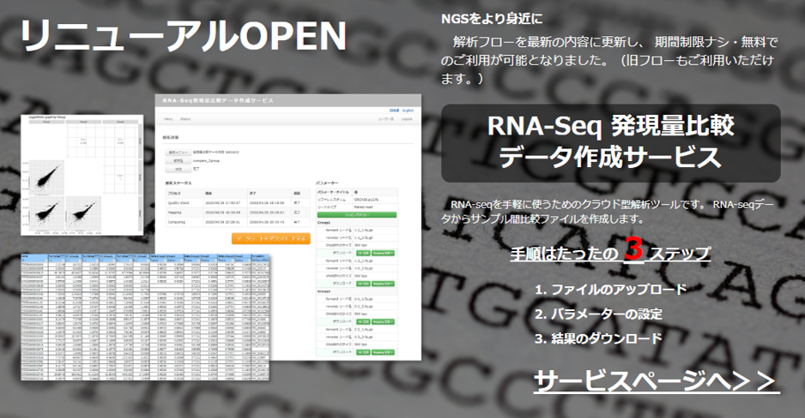Image resolution: width=805 pixels, height=418 pixels.
Task: Select the Menu tab in service preview
Action: (x=168, y=119)
